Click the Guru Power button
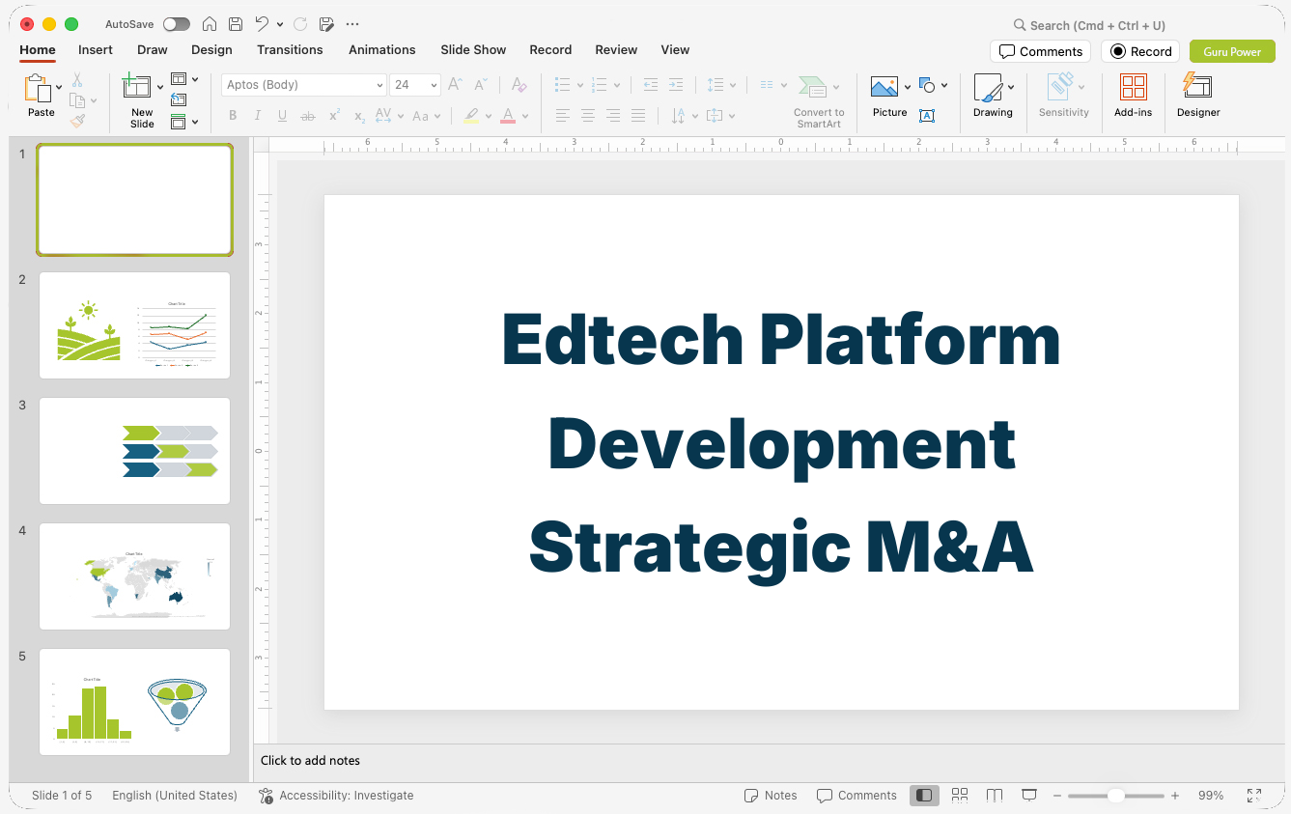The height and width of the screenshot is (814, 1291). [x=1232, y=51]
